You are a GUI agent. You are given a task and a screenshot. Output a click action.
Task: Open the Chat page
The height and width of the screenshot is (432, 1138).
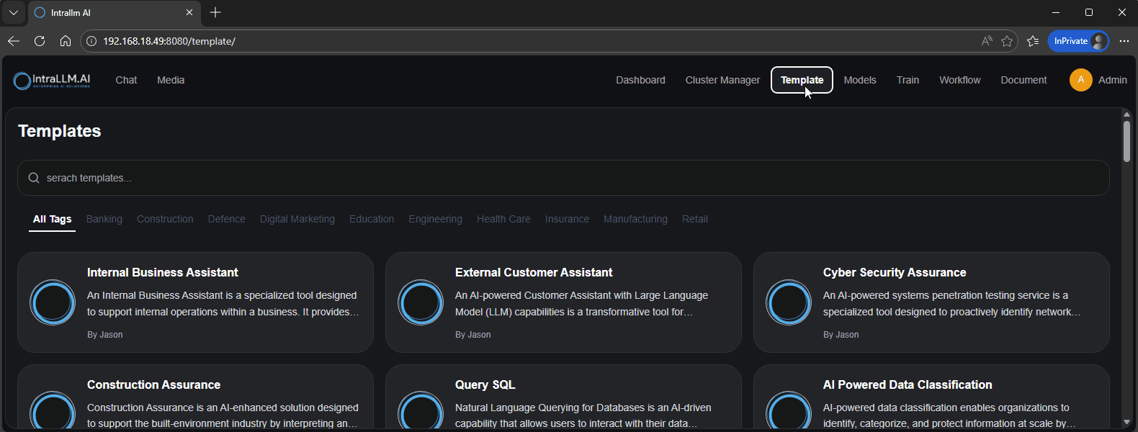coord(126,80)
